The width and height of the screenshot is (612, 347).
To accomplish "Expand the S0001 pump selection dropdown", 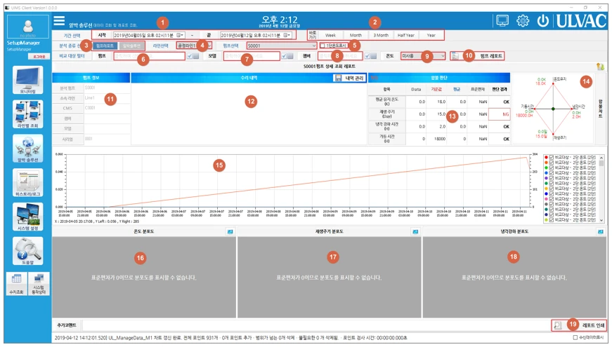I will 313,46.
